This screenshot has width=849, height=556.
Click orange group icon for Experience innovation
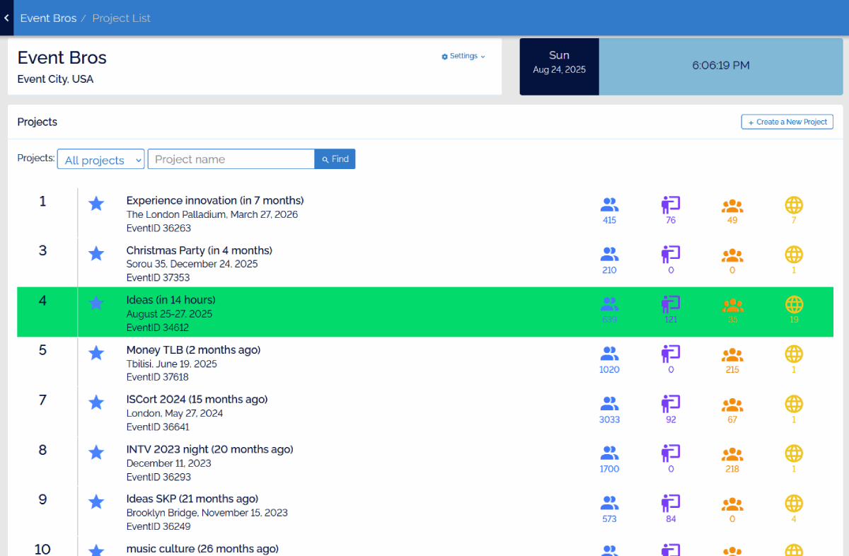[732, 206]
